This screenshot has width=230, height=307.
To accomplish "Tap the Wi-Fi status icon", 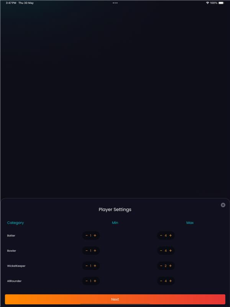I will click(x=208, y=3).
